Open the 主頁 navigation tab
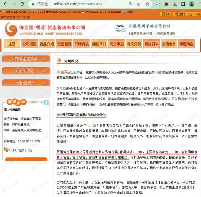201x197 pixels. (12, 44)
